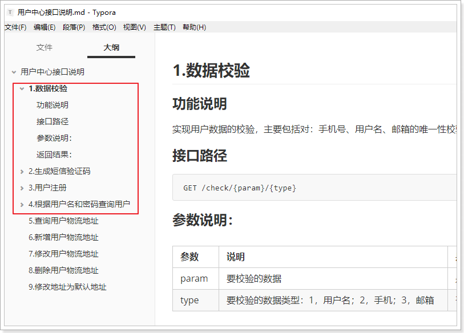Open the 帮助(H) menu
The width and height of the screenshot is (464, 333).
coord(194,27)
